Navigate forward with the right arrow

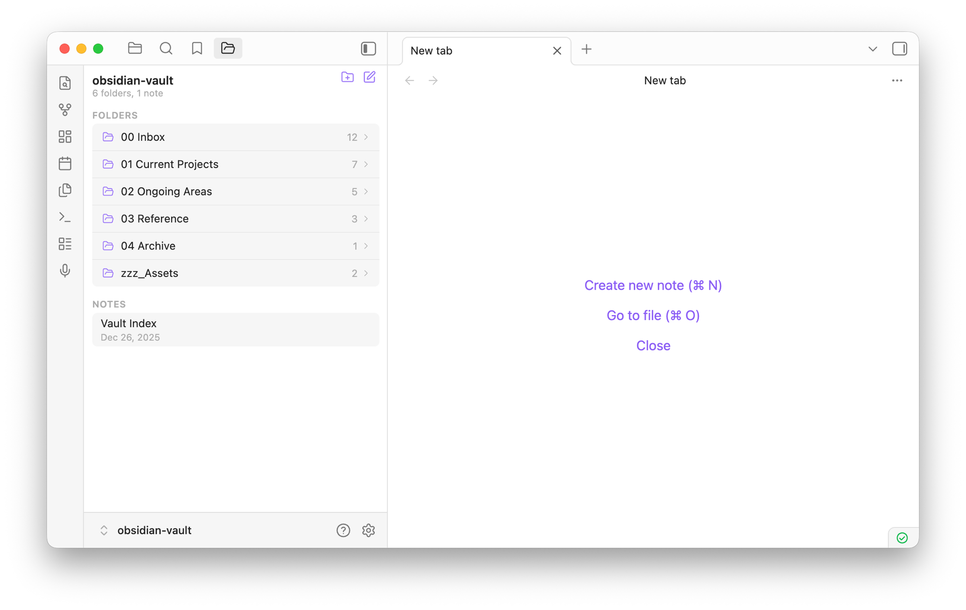pyautogui.click(x=433, y=81)
